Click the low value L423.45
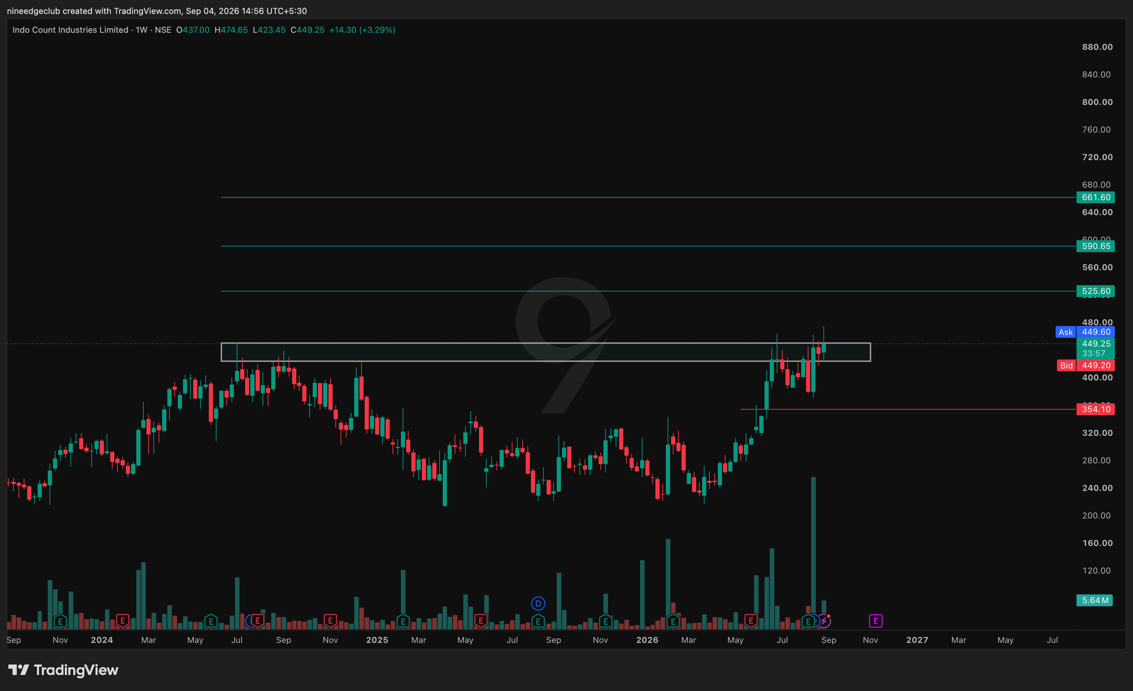1133x691 pixels. (x=269, y=30)
